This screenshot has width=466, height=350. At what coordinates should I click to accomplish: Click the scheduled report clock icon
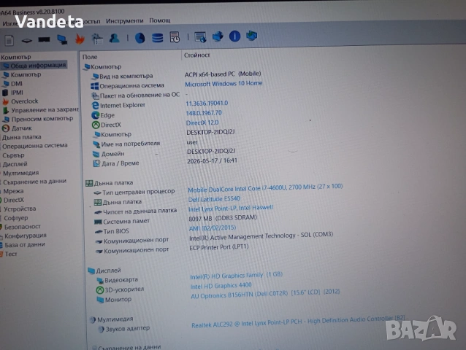tap(175, 37)
